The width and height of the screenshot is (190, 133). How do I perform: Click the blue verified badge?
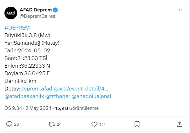pos(56,10)
